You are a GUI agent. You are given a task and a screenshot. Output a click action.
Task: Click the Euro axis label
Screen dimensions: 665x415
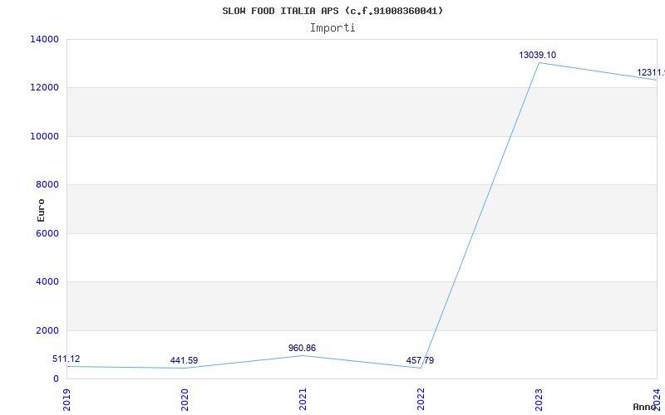[41, 210]
